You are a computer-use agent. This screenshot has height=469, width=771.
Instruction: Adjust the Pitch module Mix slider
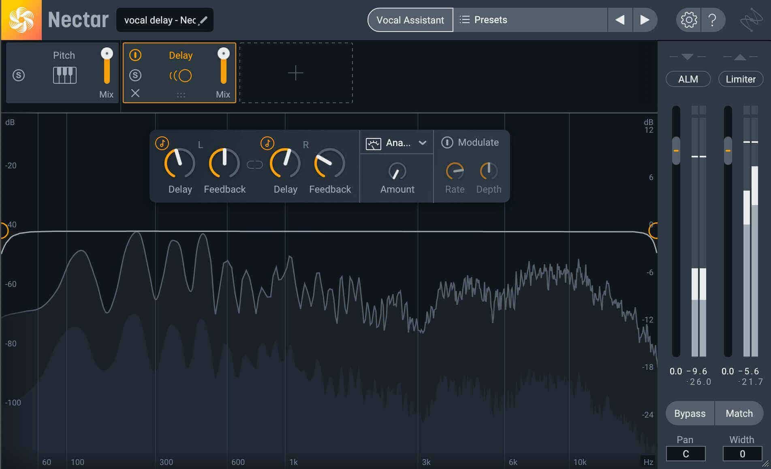(x=107, y=66)
